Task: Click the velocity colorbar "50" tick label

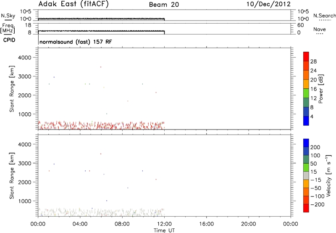Action: [314, 164]
